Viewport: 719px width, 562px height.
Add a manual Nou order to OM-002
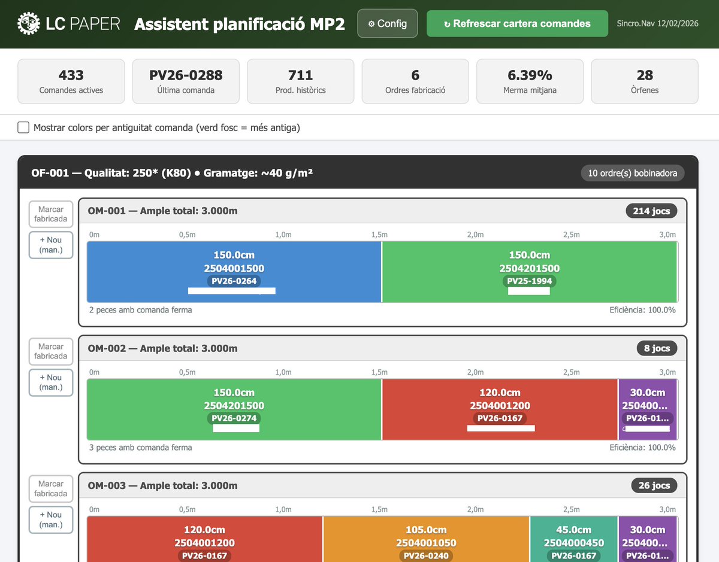pyautogui.click(x=51, y=382)
